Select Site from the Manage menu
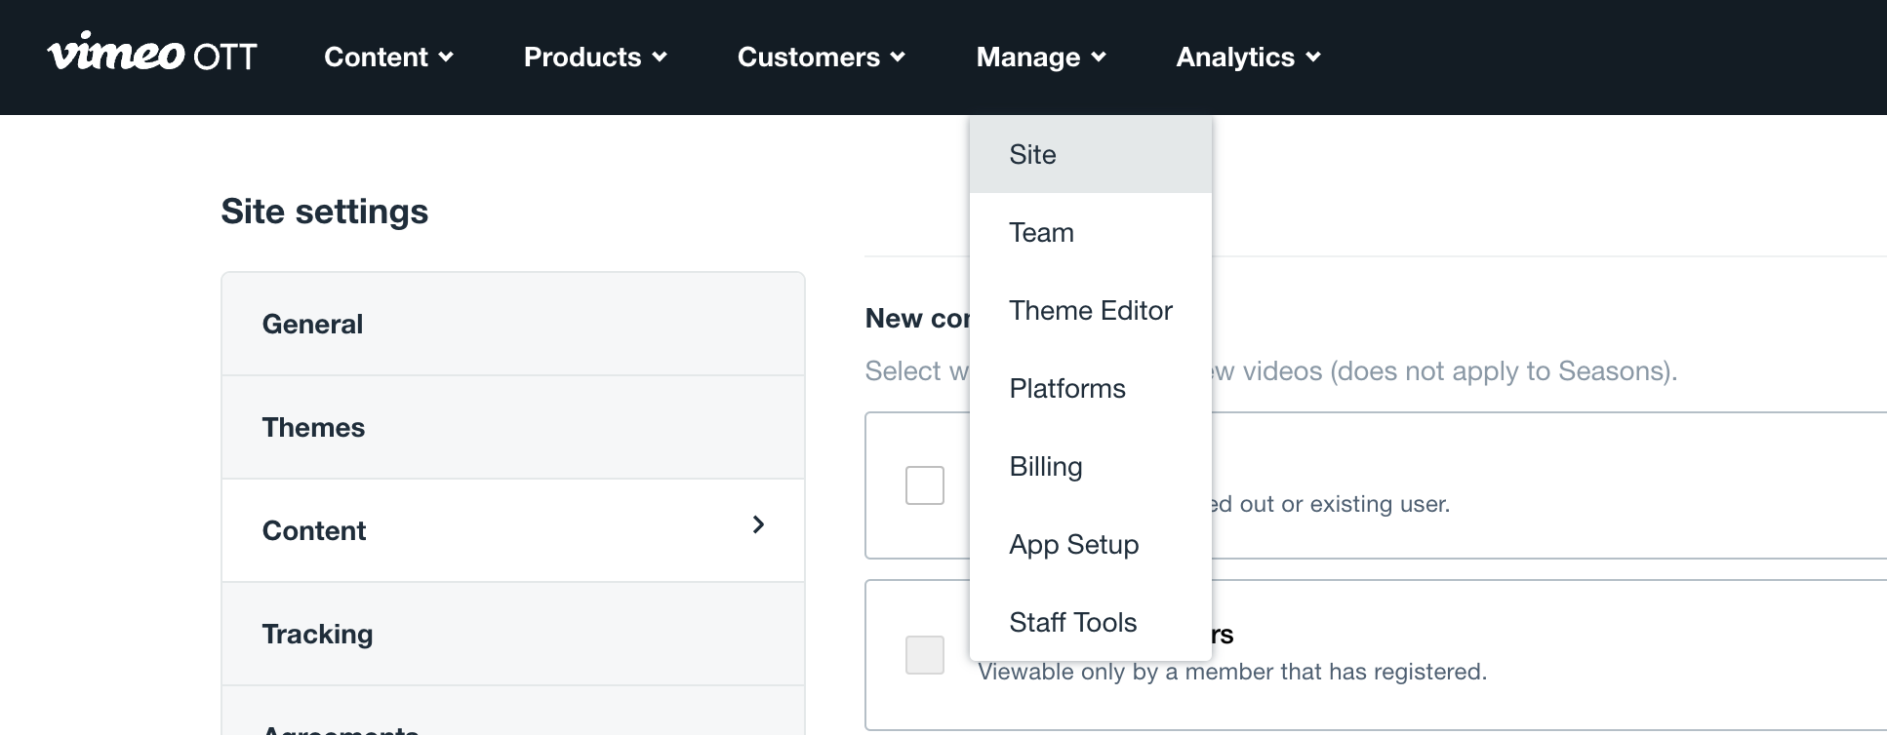The height and width of the screenshot is (735, 1887). [1032, 155]
